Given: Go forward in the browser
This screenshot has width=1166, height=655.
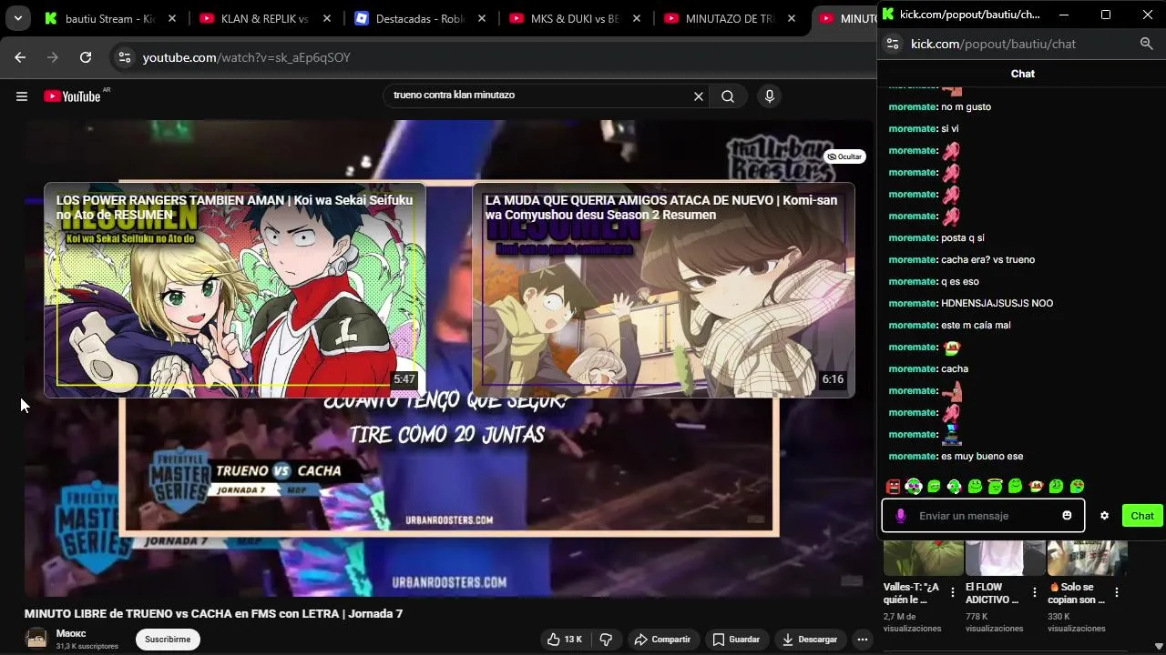Looking at the screenshot, I should click(53, 57).
